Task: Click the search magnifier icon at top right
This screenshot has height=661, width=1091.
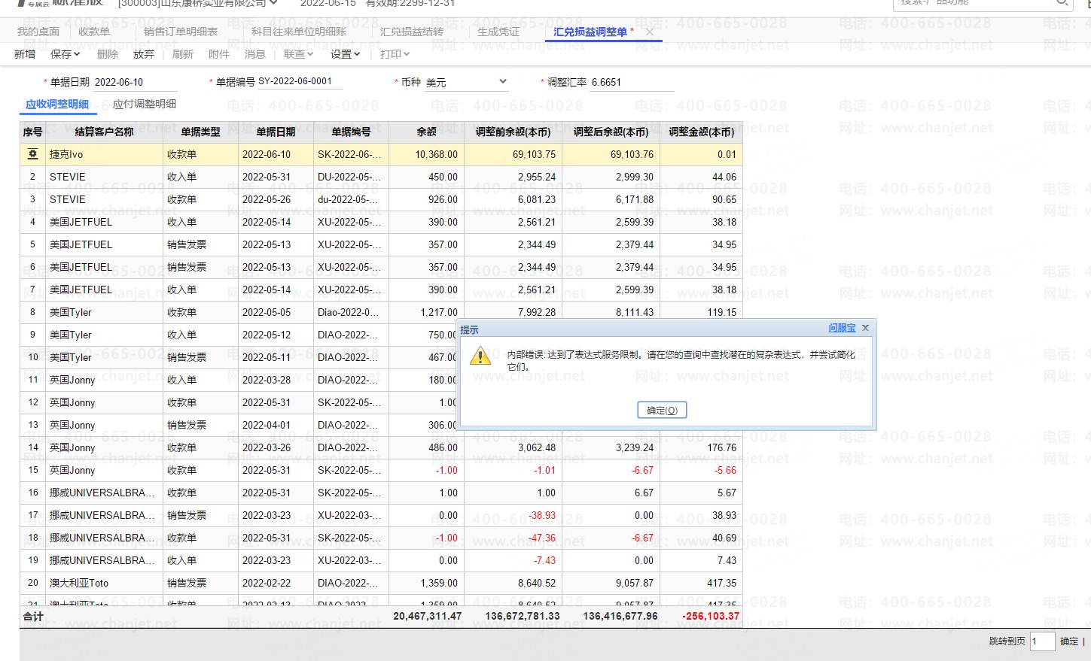Action: point(1062,3)
